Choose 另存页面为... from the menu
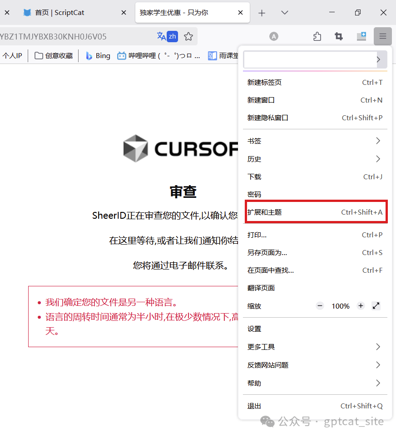Viewport: 396px width, 437px height. [x=315, y=253]
